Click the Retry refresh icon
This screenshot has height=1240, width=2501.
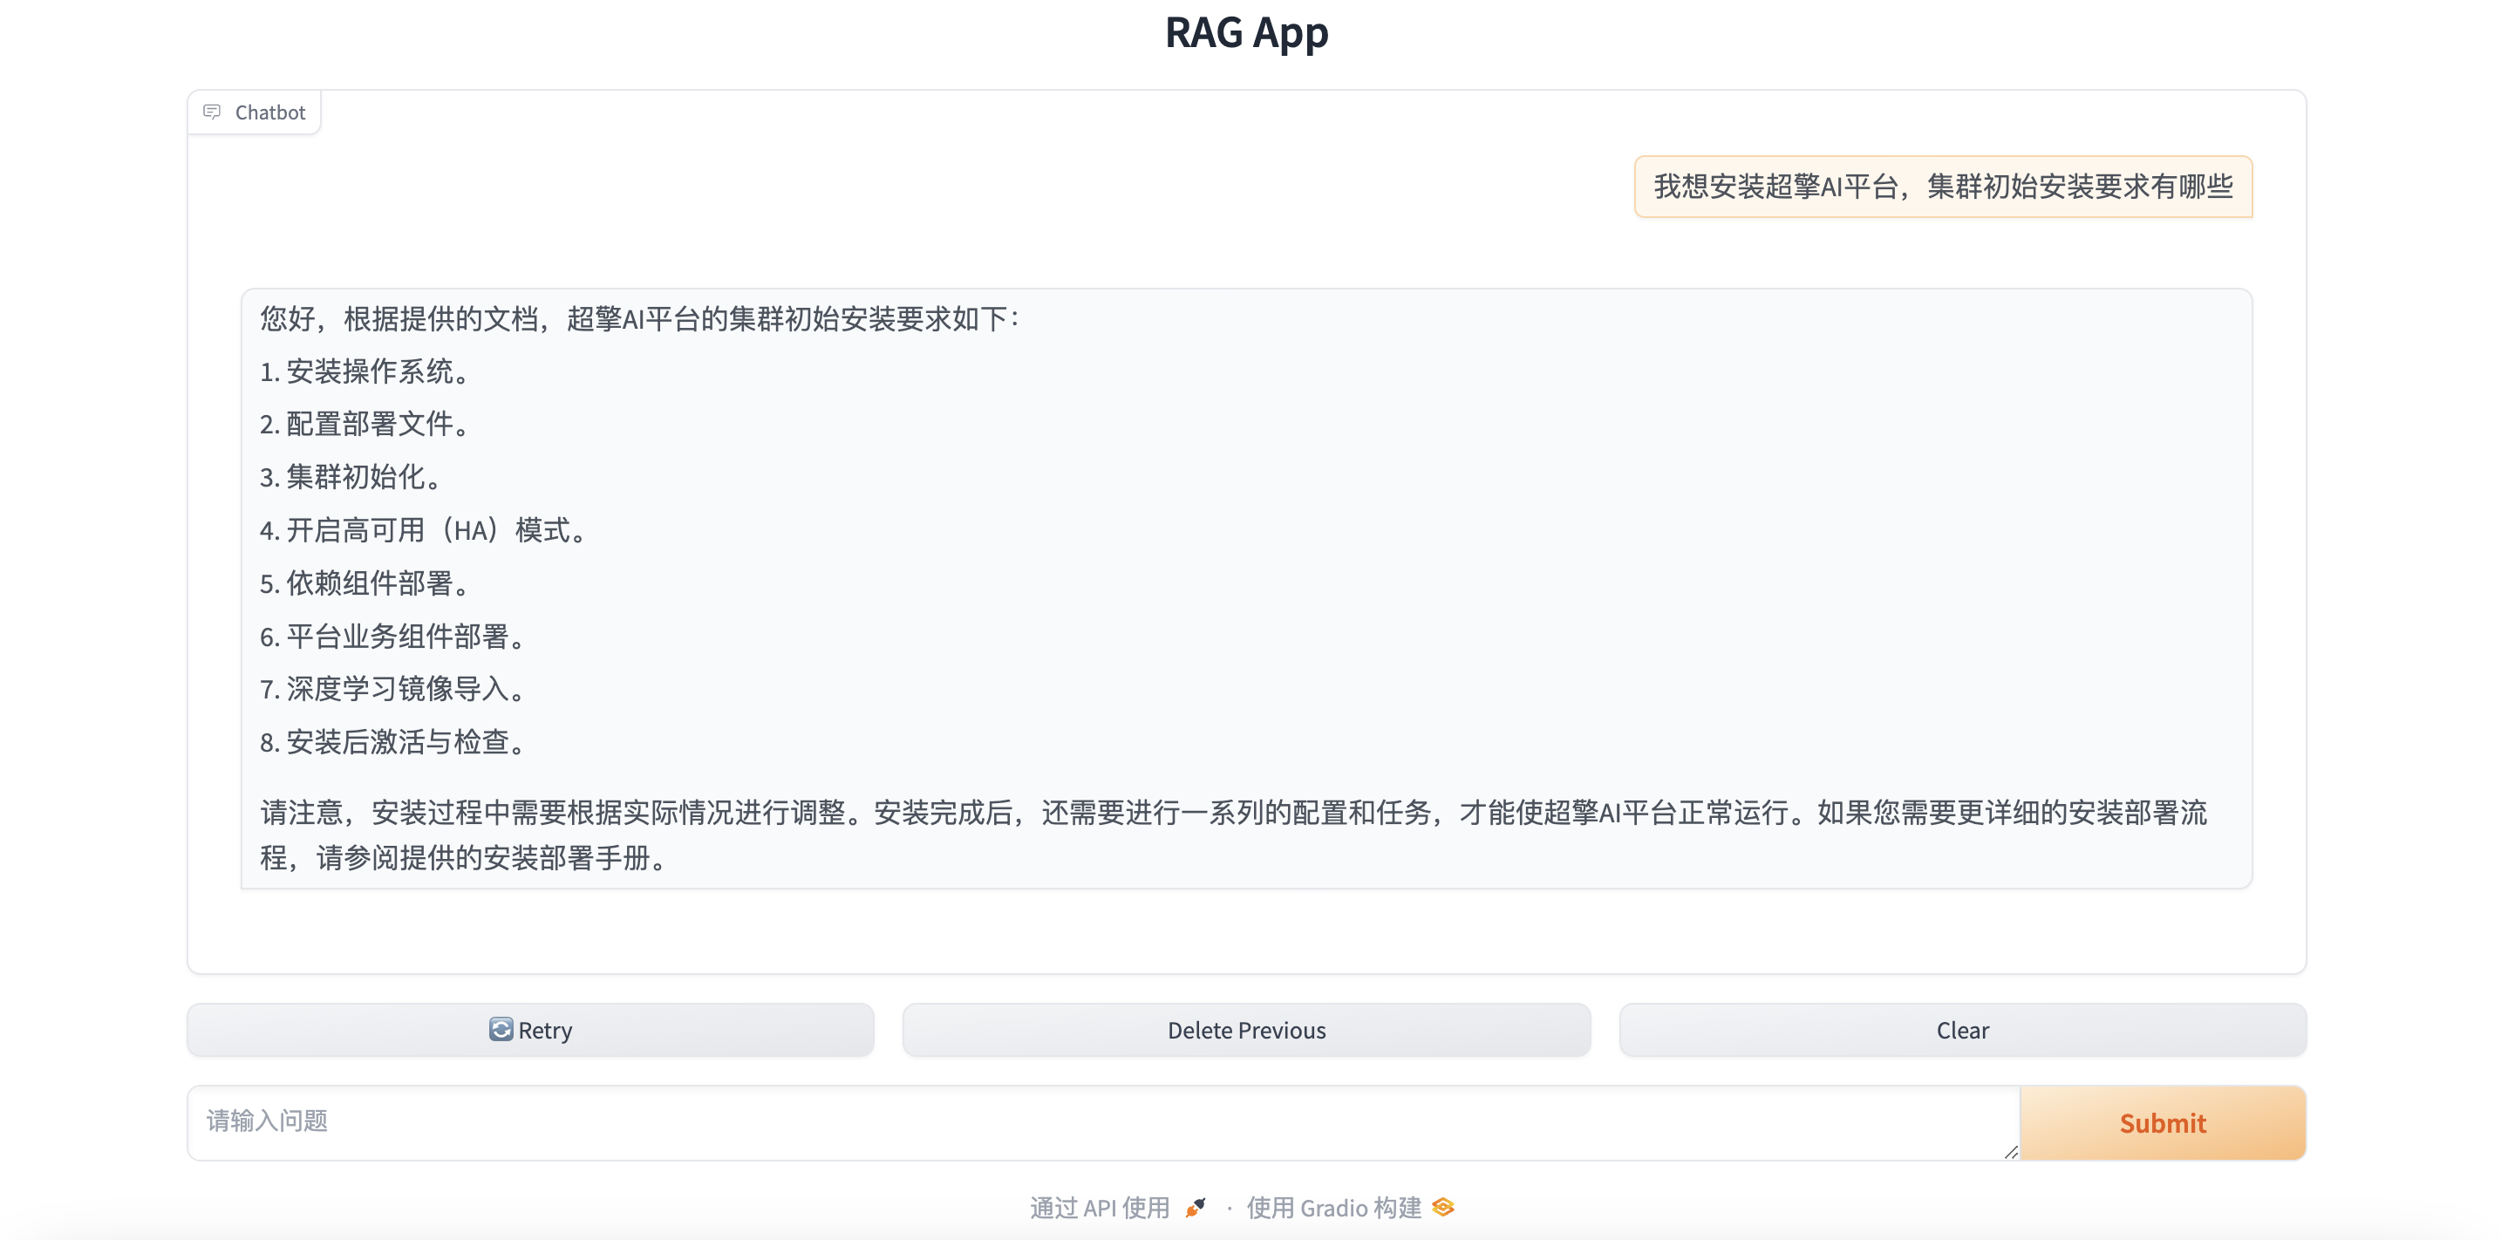click(501, 1028)
